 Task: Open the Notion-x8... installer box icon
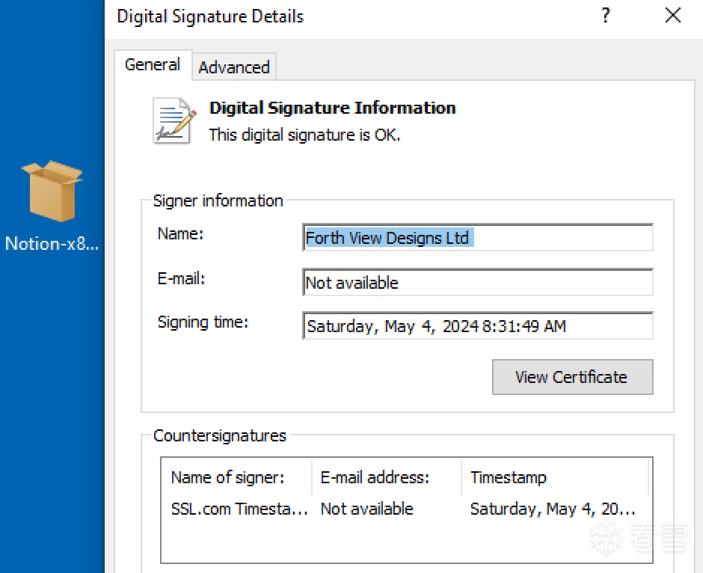(x=52, y=191)
